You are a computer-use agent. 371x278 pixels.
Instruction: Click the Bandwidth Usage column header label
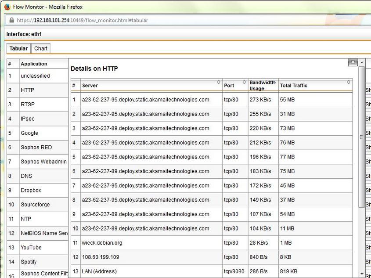coord(262,85)
